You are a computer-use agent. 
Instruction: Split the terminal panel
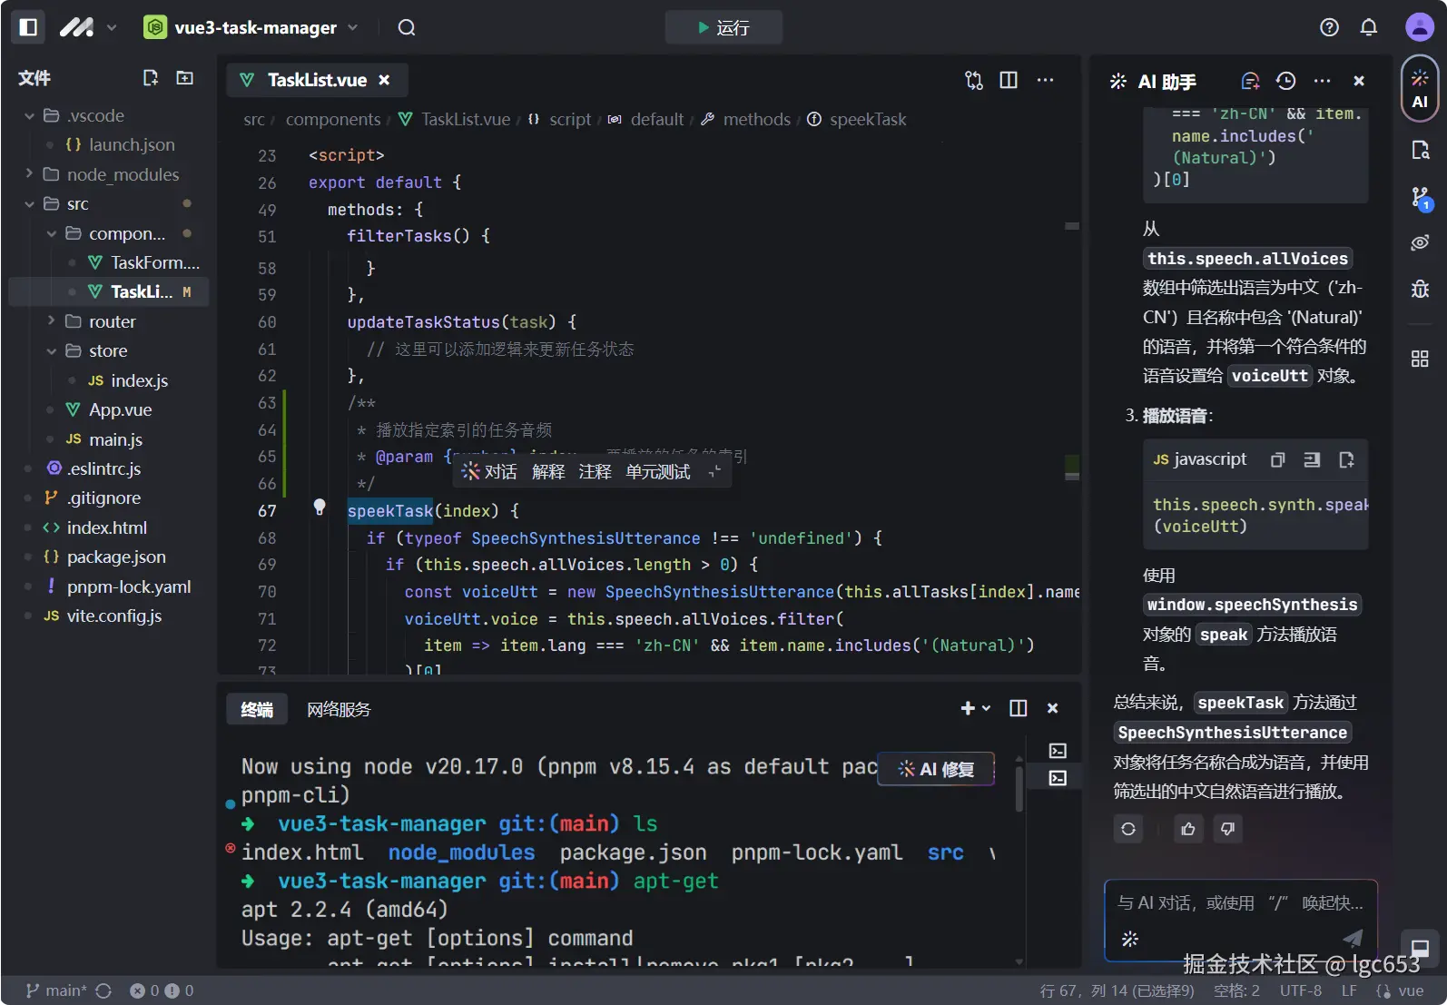1019,708
